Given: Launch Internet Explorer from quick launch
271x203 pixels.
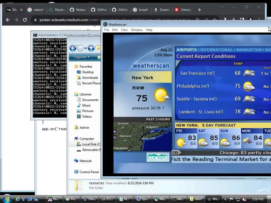Looking at the screenshot, I should click(x=18, y=199).
